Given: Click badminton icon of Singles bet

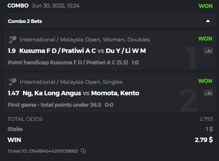Looking at the screenshot, I should click(x=13, y=82).
